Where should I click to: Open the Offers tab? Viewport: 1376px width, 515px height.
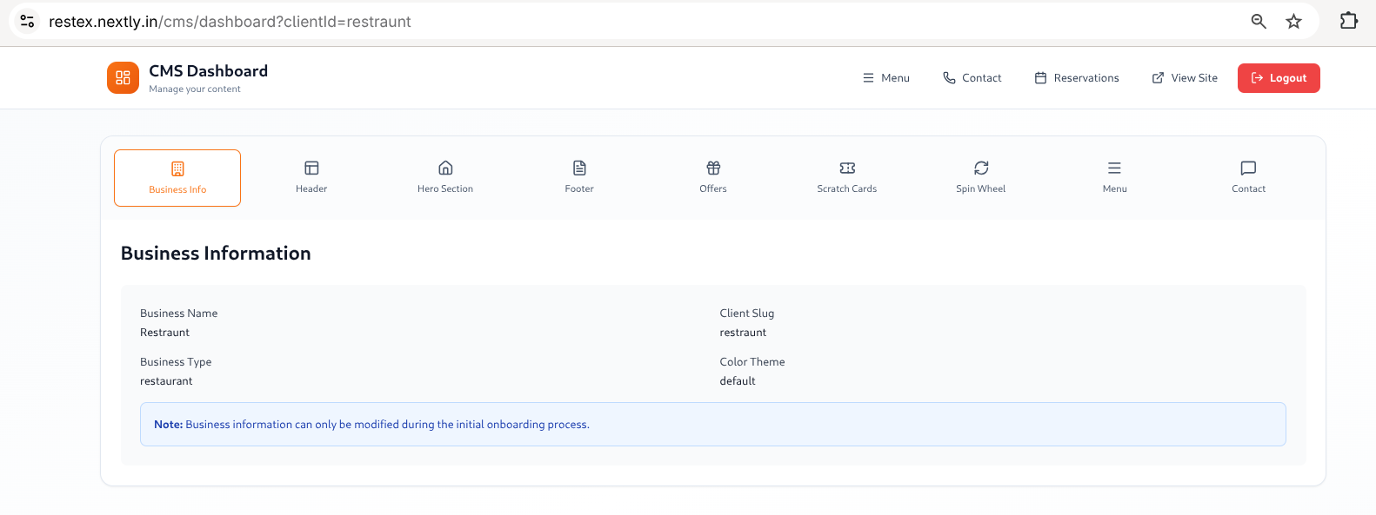(713, 178)
